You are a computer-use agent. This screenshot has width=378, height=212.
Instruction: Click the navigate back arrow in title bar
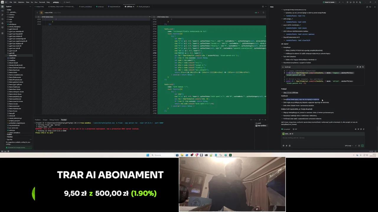click(339, 2)
